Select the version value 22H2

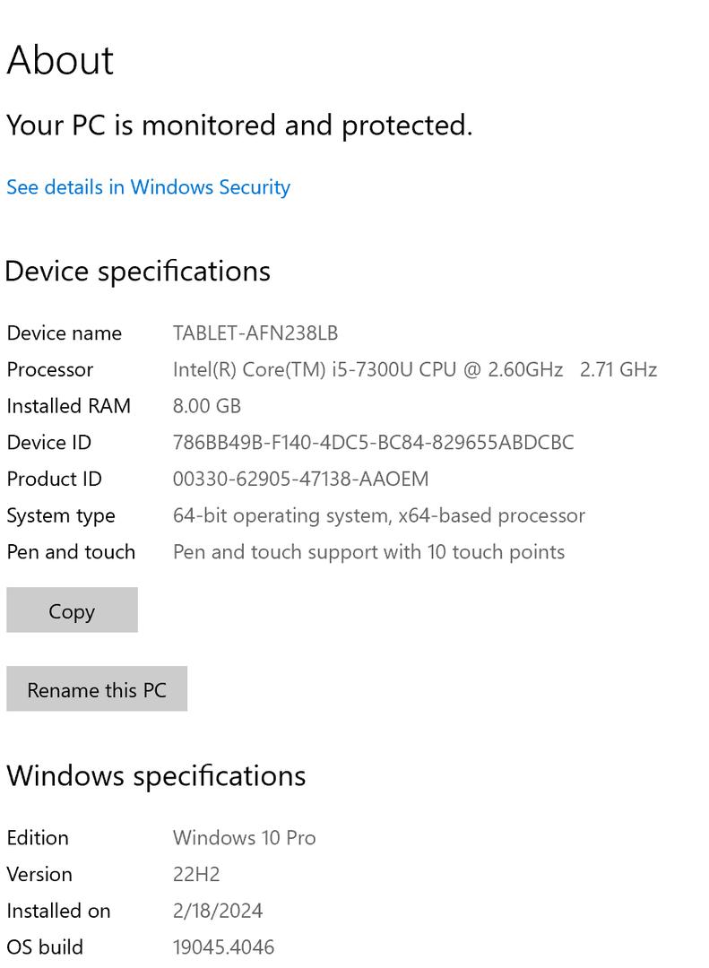[196, 875]
